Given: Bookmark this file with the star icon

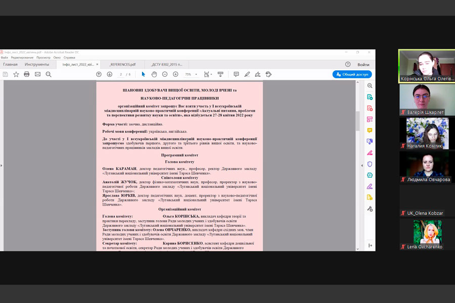Looking at the screenshot, I should coord(16,74).
